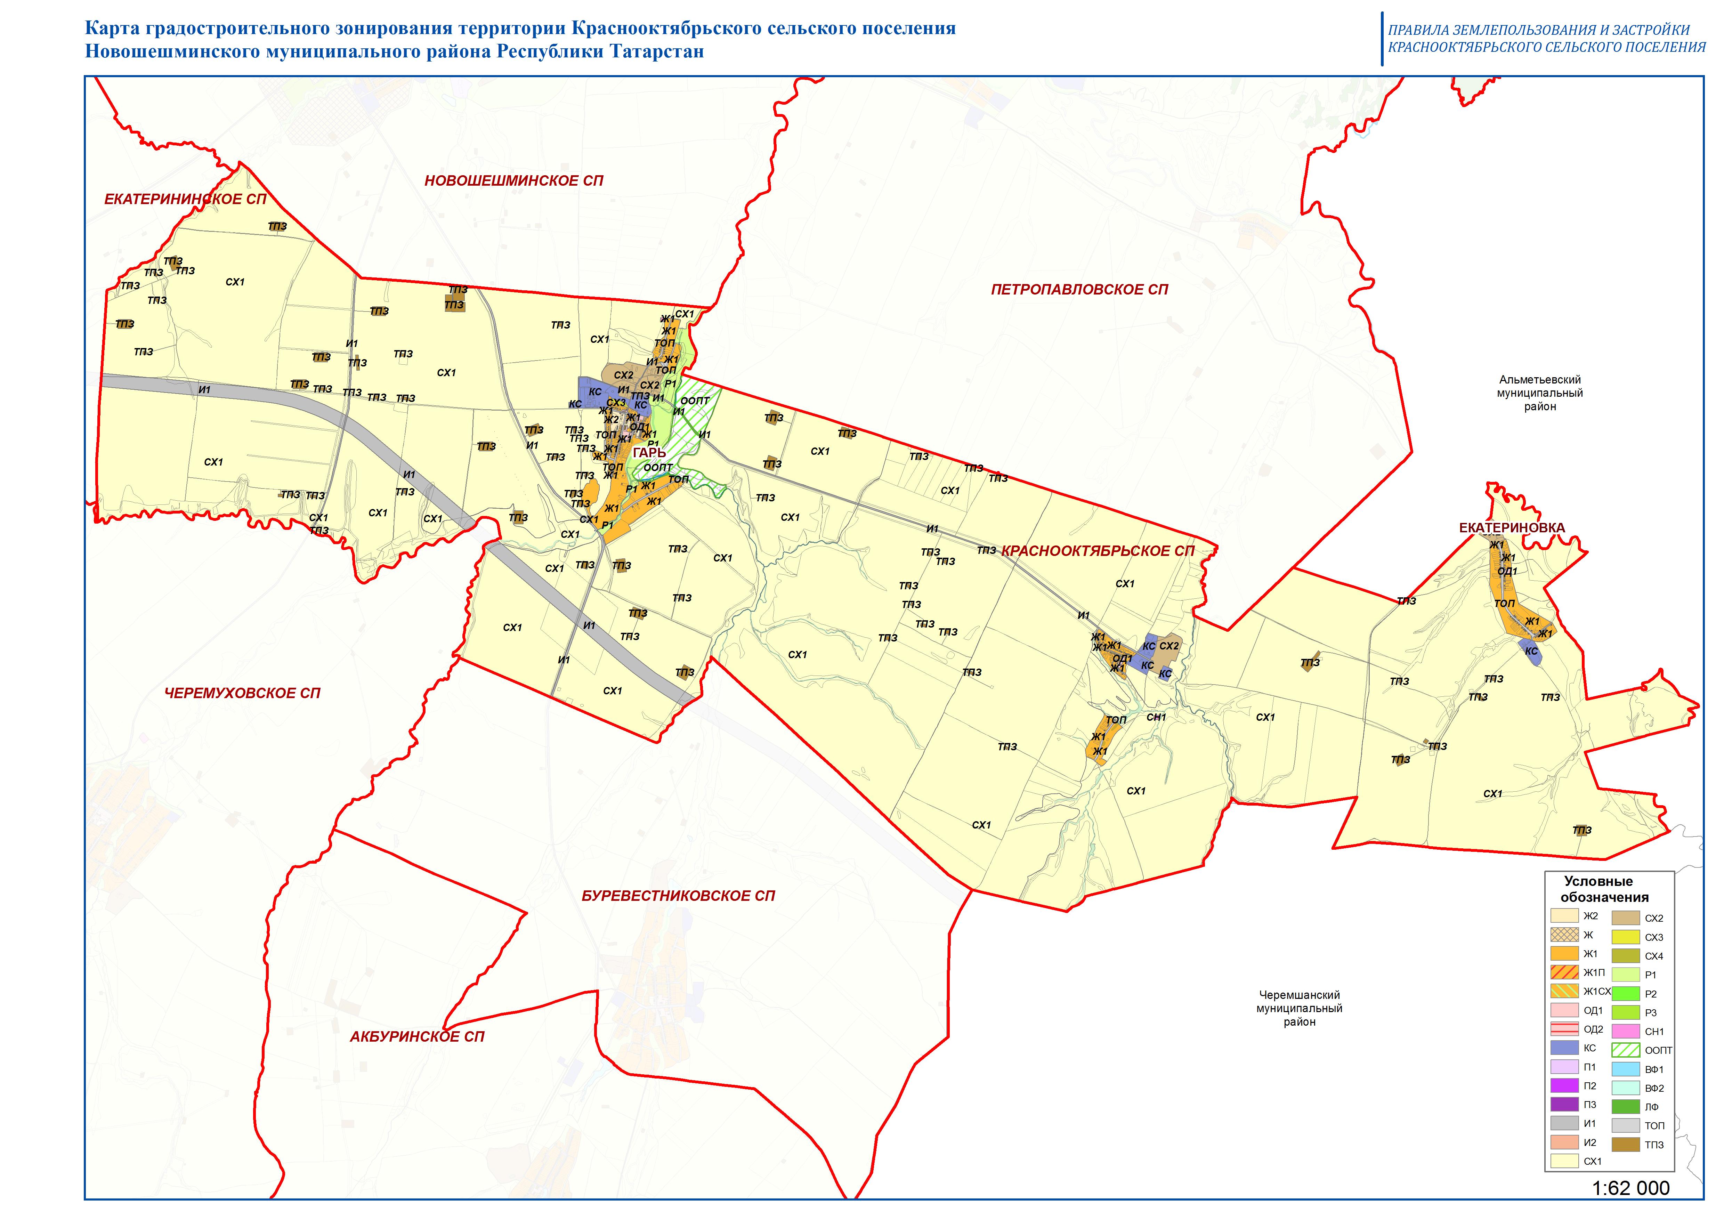
Task: Select the 'Черемшанский муниципальный район' label
Action: pos(1300,1009)
